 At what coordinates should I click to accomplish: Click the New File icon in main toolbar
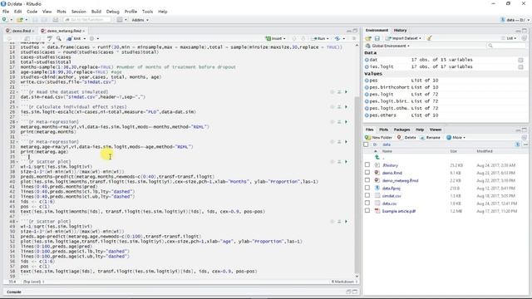click(x=5, y=20)
